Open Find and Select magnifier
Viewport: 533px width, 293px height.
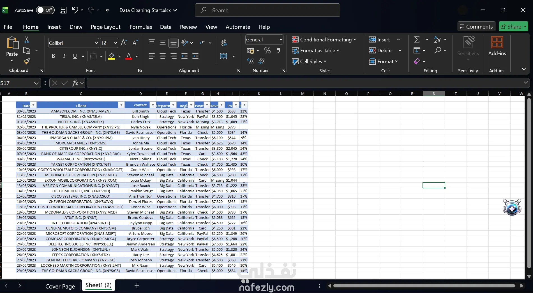(x=438, y=50)
